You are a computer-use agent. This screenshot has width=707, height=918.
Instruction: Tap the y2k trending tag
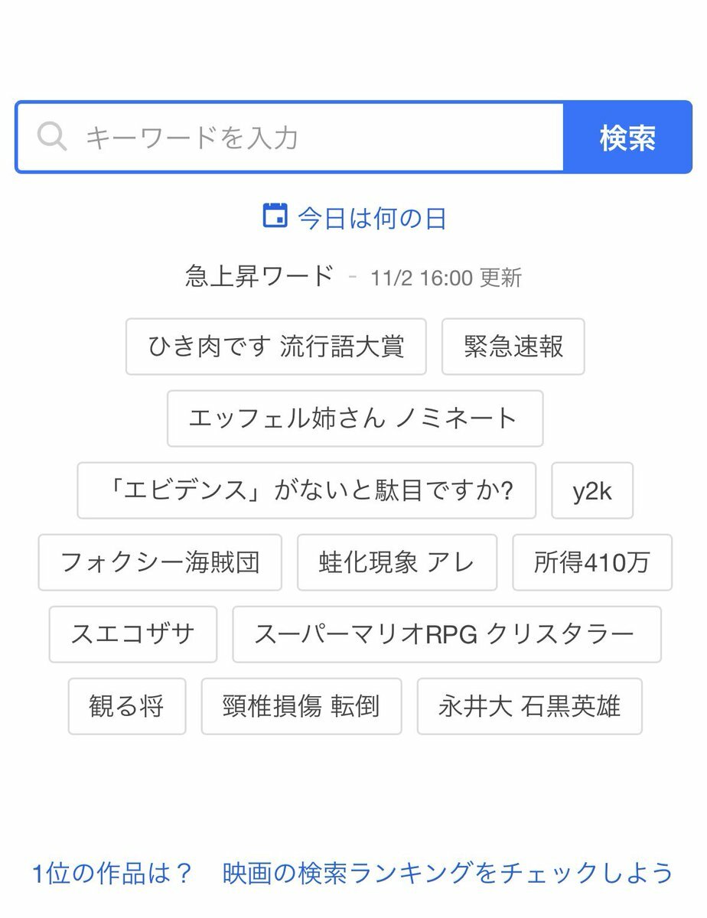coord(592,490)
